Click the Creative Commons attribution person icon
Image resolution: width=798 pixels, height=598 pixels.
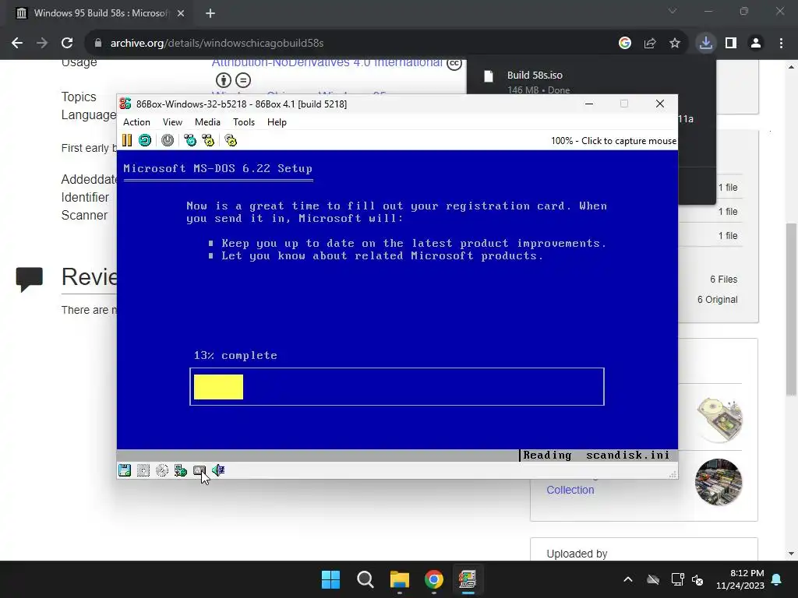click(x=224, y=80)
